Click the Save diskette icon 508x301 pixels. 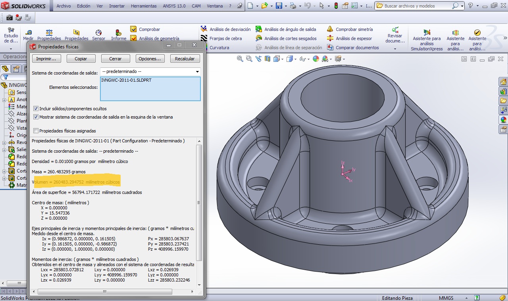point(279,6)
